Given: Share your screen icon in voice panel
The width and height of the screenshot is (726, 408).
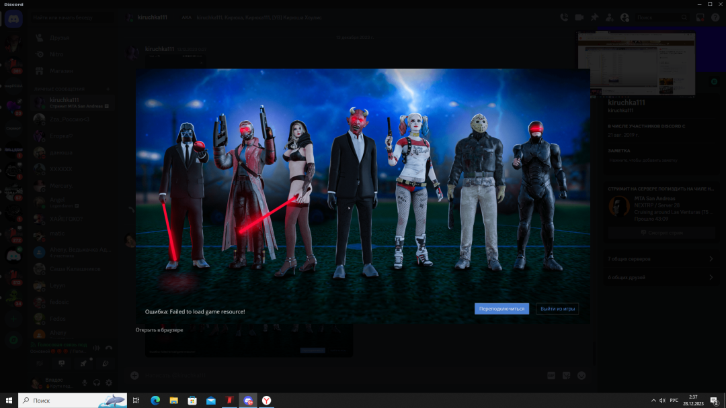Looking at the screenshot, I should 61,364.
